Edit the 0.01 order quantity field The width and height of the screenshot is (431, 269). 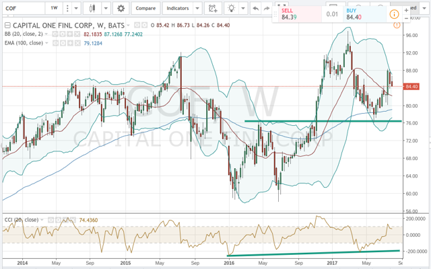332,14
